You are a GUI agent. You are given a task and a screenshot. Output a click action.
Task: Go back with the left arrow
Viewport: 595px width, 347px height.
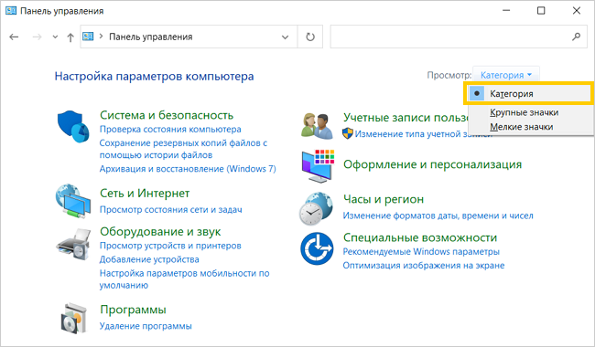[x=14, y=37]
